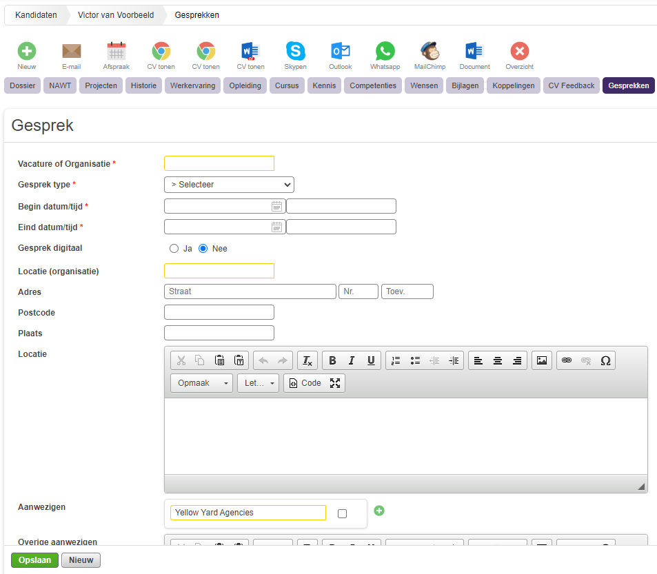Click the Postcode field
Image resolution: width=657 pixels, height=574 pixels.
pos(219,312)
